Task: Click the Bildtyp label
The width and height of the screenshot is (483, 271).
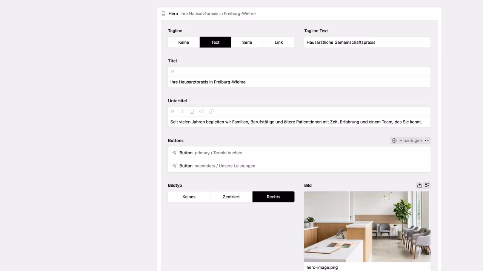Action: 175,185
